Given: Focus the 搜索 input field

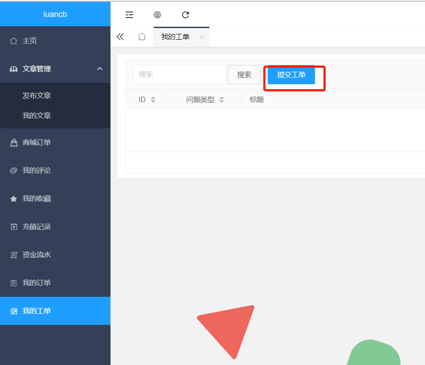Looking at the screenshot, I should [x=179, y=75].
